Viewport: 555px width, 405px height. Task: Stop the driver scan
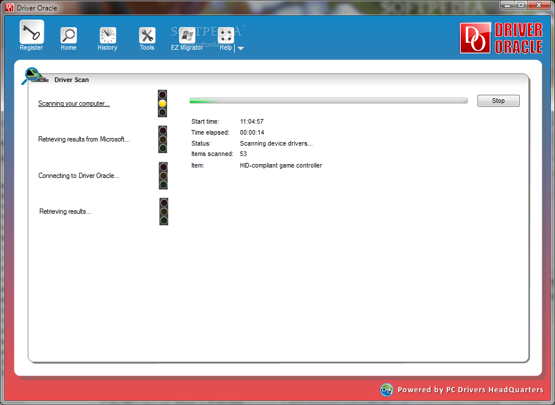pos(498,101)
